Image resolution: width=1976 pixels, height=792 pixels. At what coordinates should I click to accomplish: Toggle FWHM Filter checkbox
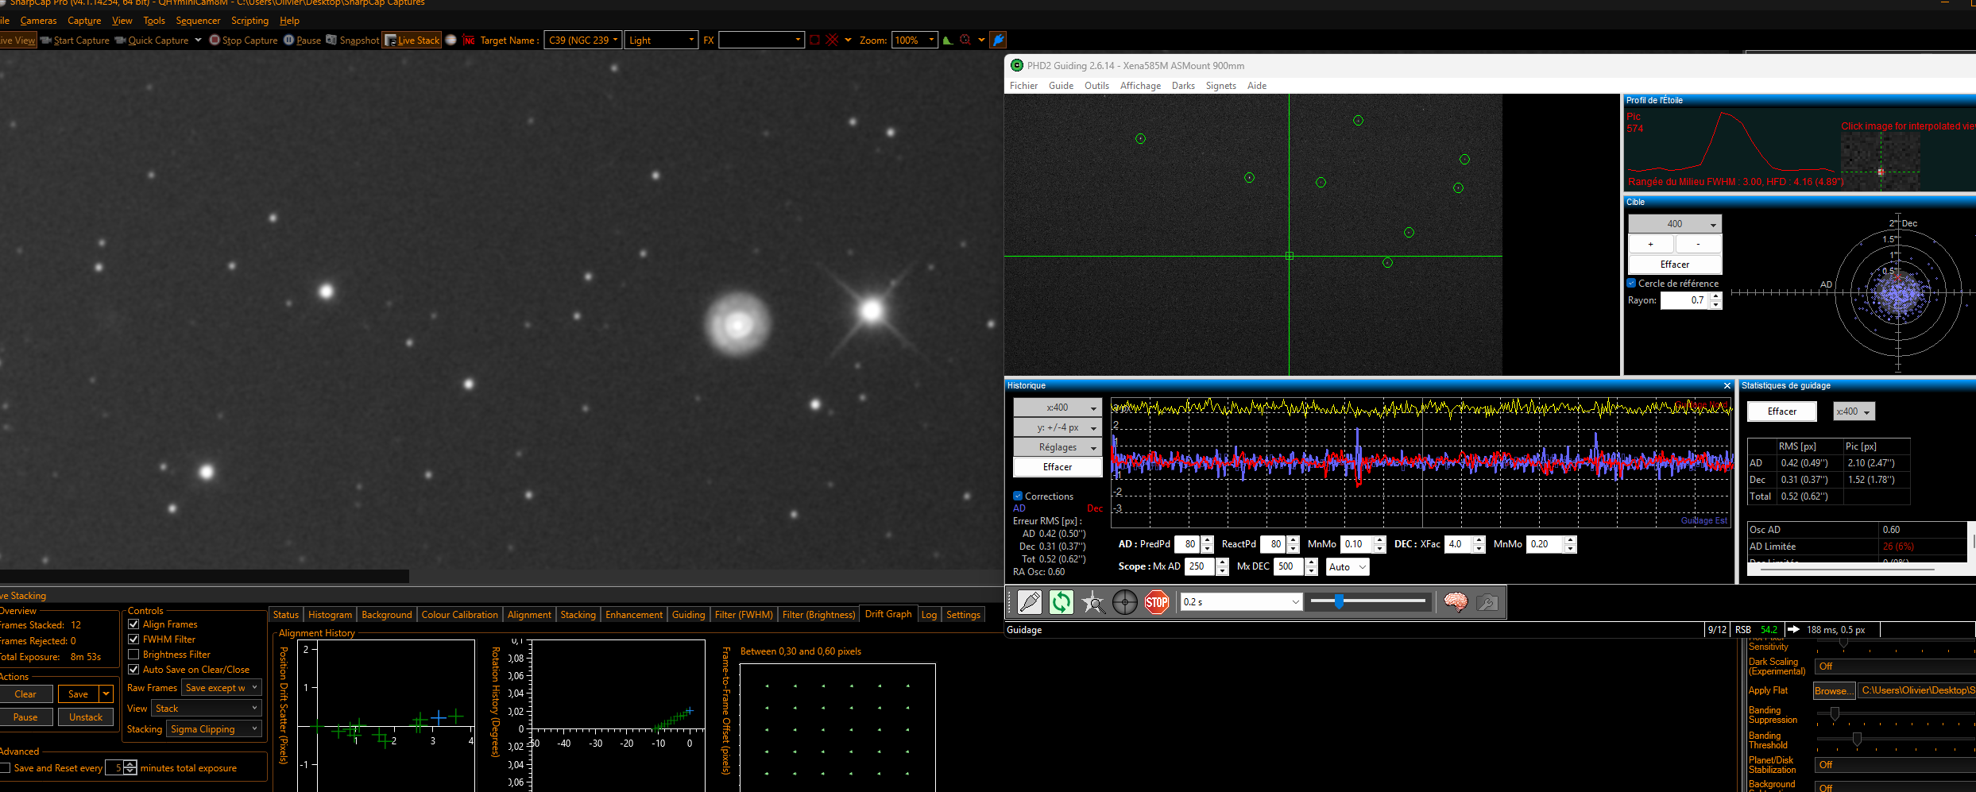(133, 639)
